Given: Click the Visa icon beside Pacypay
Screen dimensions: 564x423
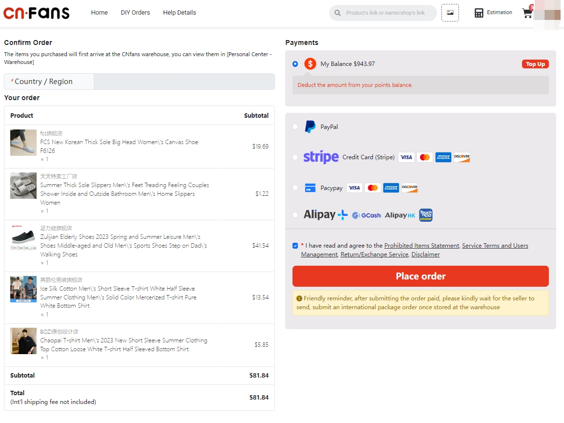Looking at the screenshot, I should [355, 188].
